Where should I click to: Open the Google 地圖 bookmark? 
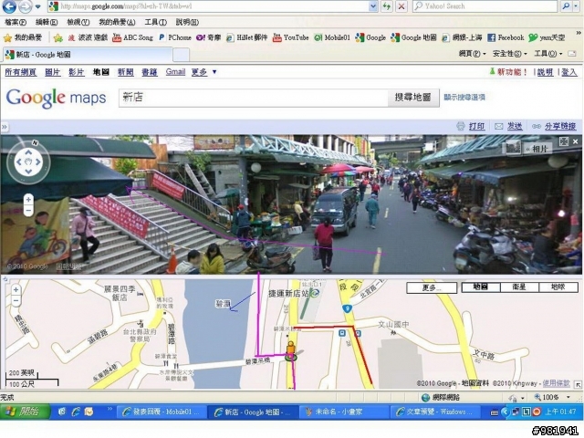(413, 37)
